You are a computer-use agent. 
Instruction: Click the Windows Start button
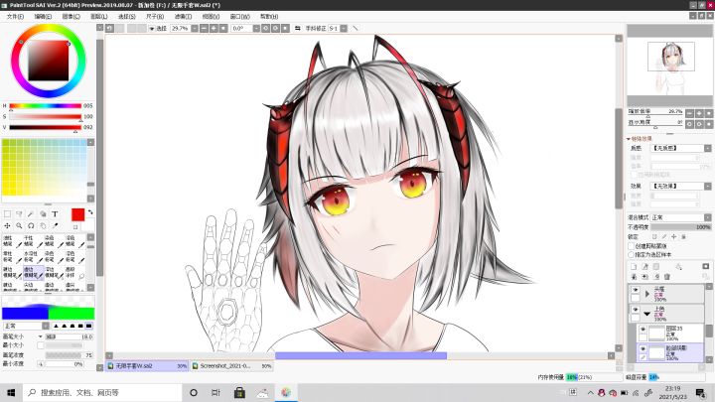point(11,392)
